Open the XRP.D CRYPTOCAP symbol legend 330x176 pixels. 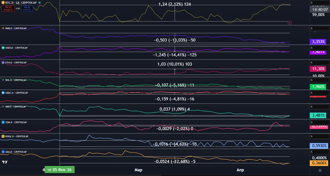point(15,107)
